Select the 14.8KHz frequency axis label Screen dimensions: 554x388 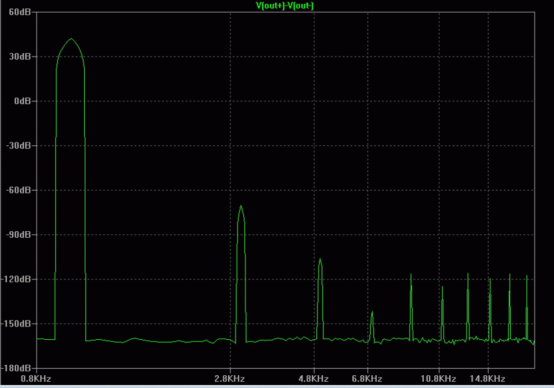click(x=488, y=379)
